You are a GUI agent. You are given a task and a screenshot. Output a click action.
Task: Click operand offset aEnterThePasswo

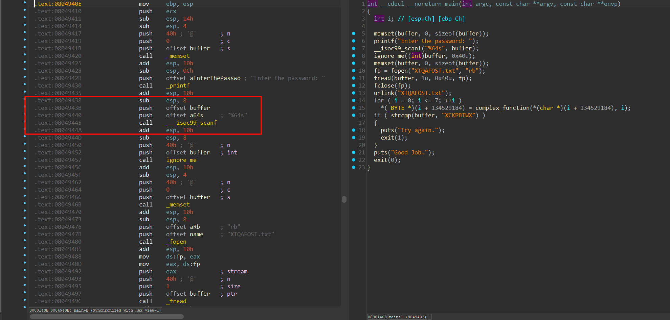(x=203, y=78)
